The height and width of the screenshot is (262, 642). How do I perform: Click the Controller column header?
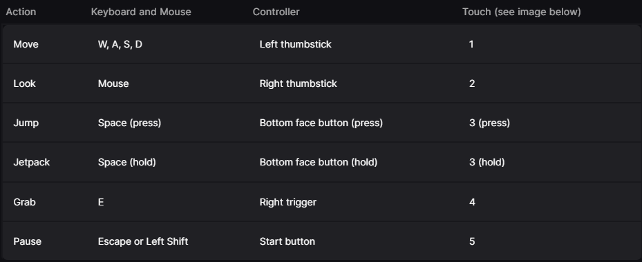pyautogui.click(x=276, y=12)
